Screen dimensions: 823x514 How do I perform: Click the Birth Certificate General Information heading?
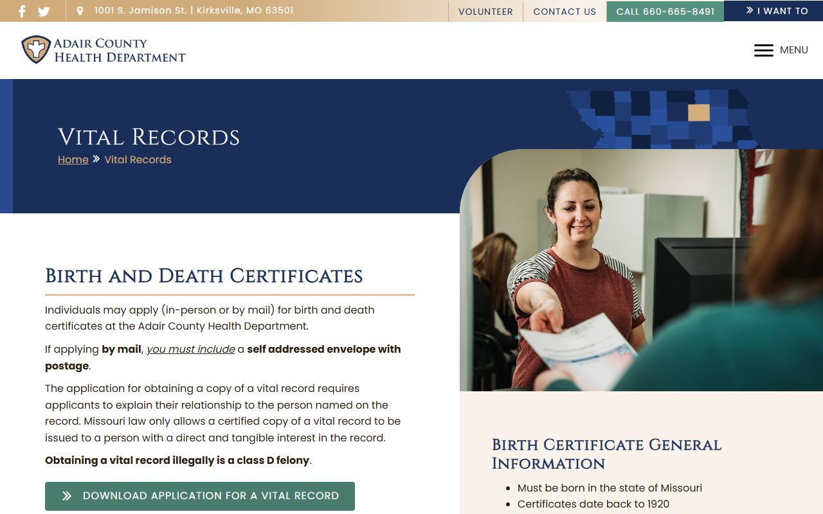point(607,454)
